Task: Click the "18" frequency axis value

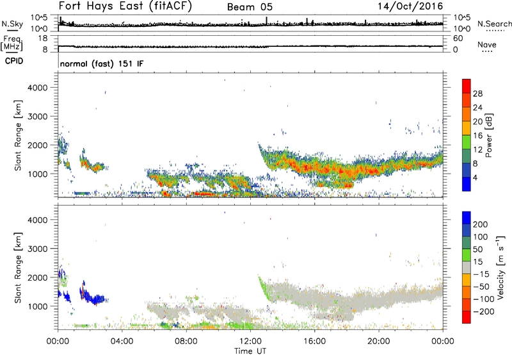Action: tap(43, 38)
